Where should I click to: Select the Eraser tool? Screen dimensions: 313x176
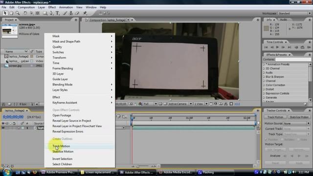tap(77, 13)
